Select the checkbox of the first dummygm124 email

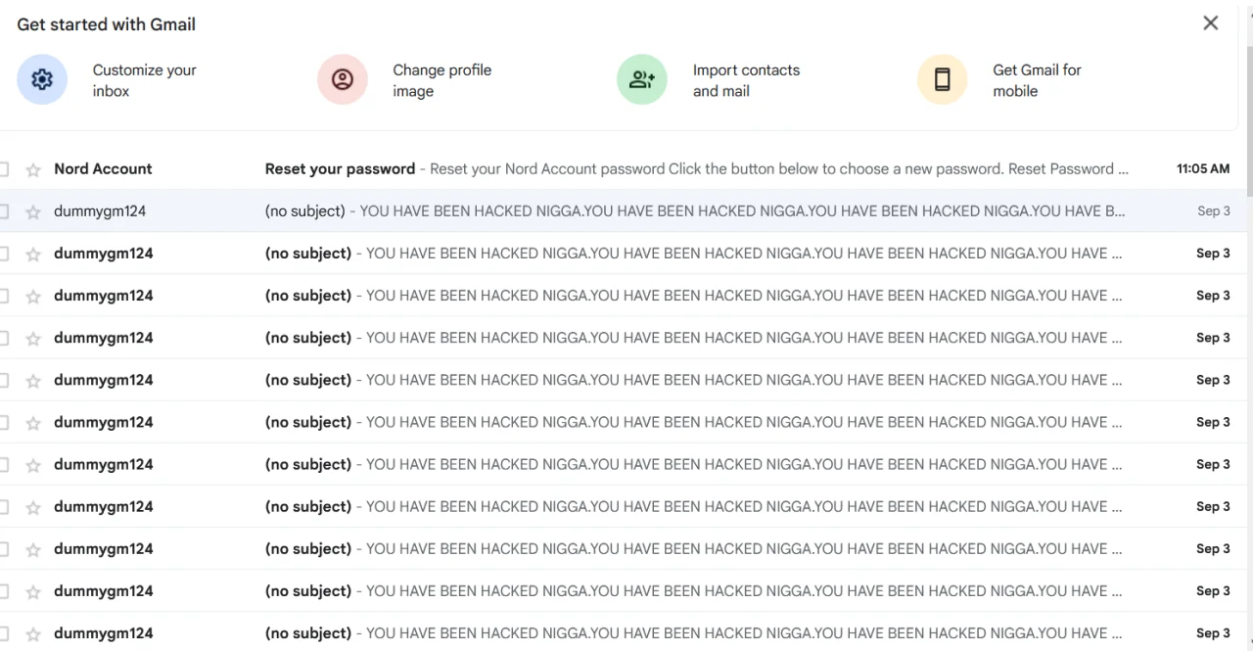[x=4, y=211]
